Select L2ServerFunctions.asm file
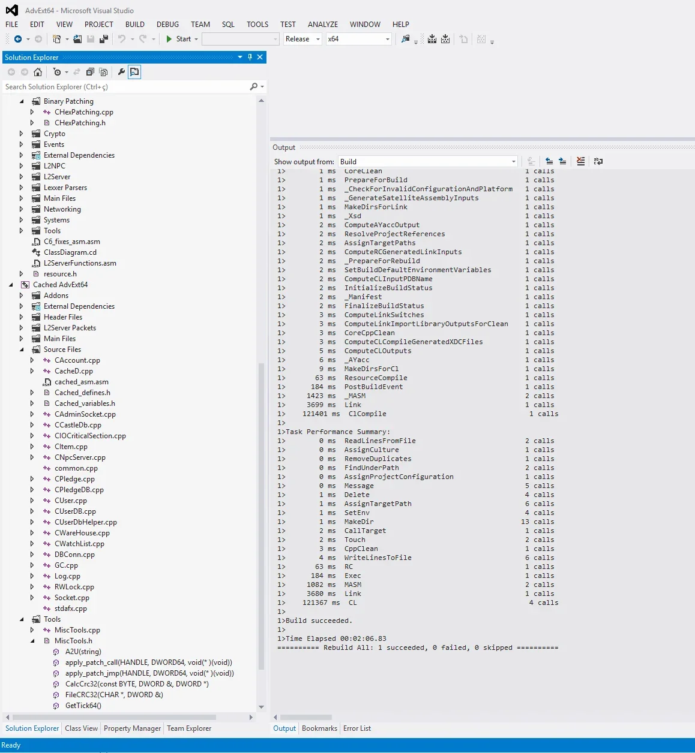The image size is (695, 753). [x=80, y=263]
